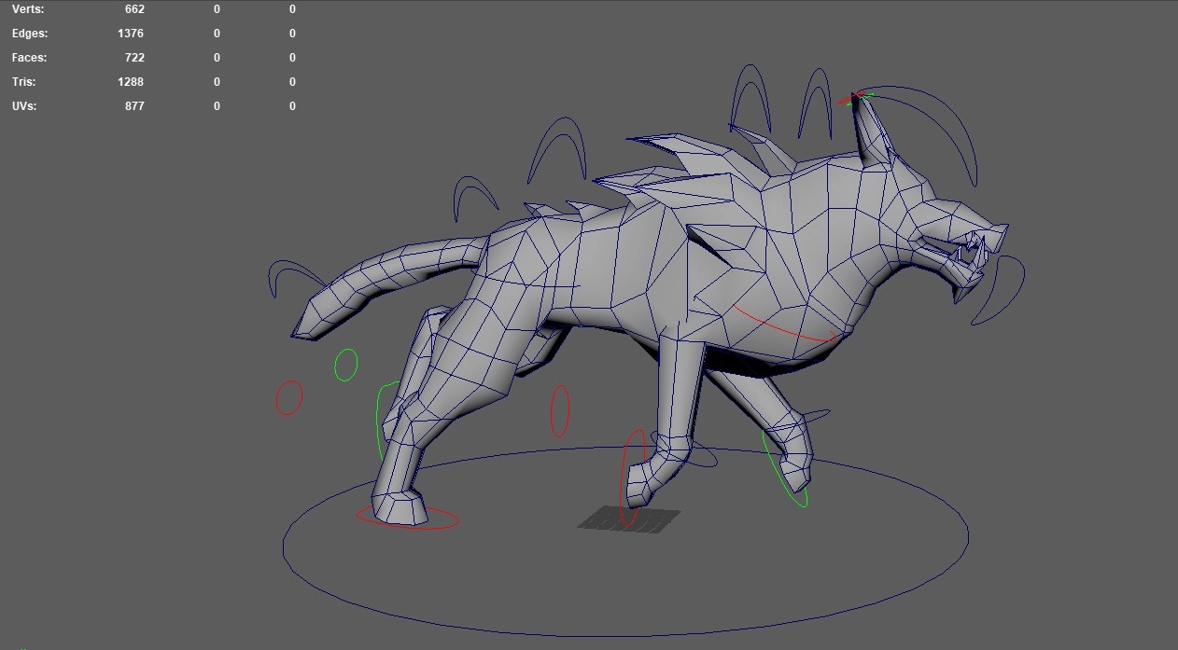Click the Verts label in the HUD
This screenshot has width=1178, height=650.
pos(28,9)
